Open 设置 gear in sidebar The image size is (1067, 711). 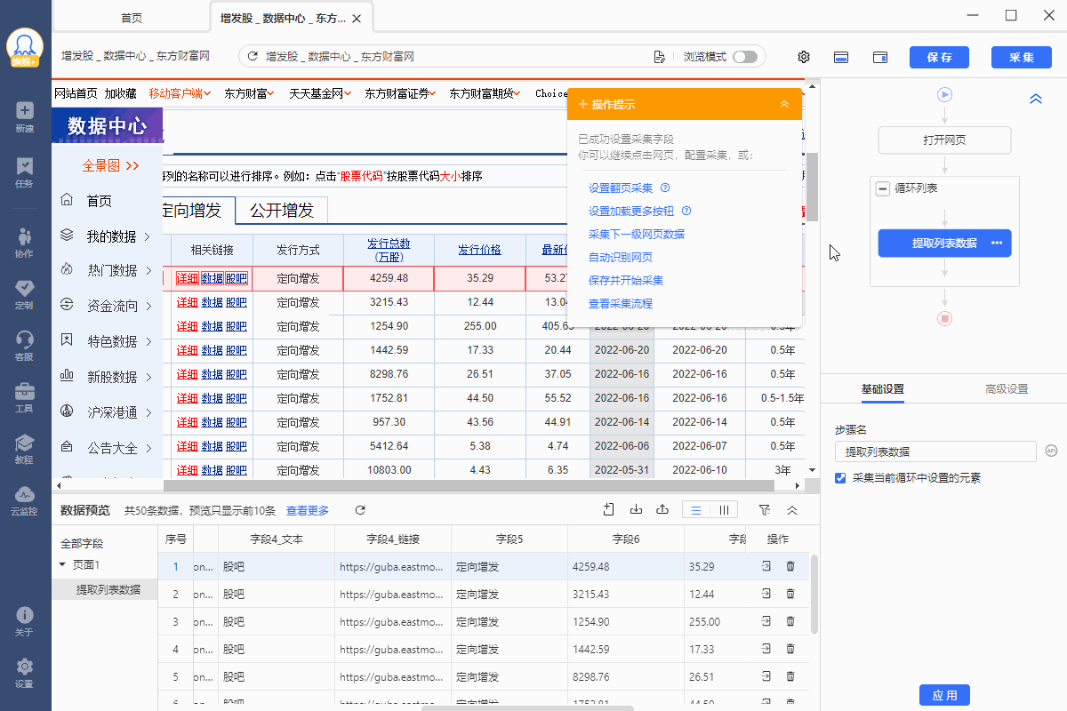coord(25,673)
